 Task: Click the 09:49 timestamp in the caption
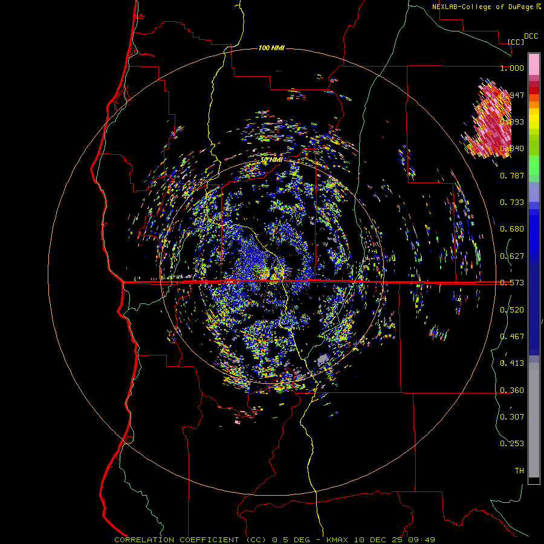(x=421, y=540)
